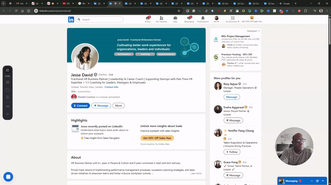Image resolution: width=331 pixels, height=185 pixels.
Task: Open Messaging in top nav
Action: 189,19
